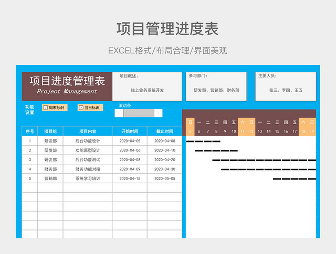Click Gantt bar for 功能原型设计 row
The image size is (336, 254).
pos(216,151)
